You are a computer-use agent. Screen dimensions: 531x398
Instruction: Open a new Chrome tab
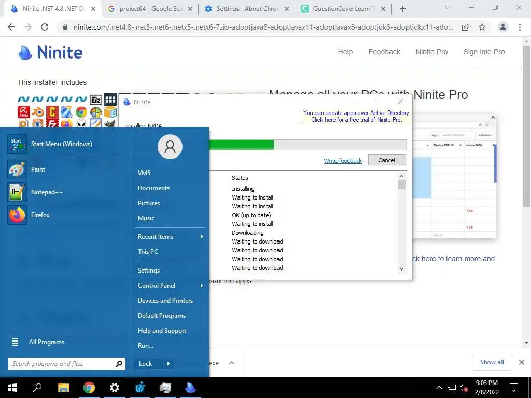[x=402, y=9]
